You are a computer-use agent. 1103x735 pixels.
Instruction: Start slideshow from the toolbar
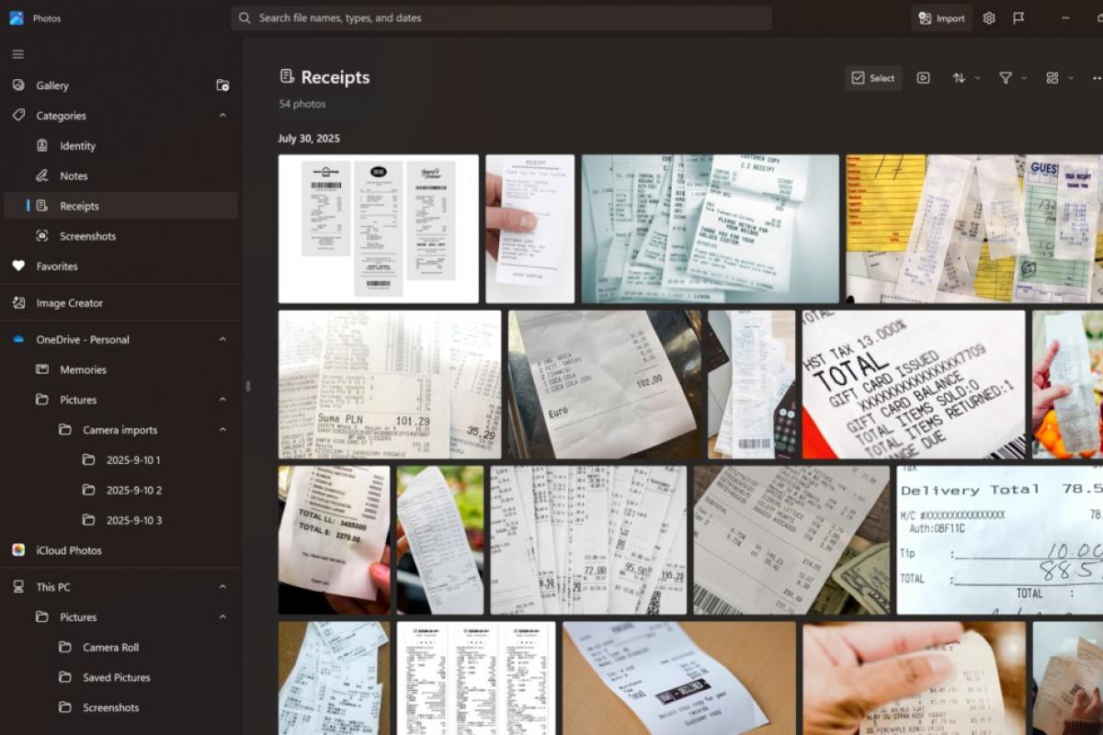tap(923, 78)
